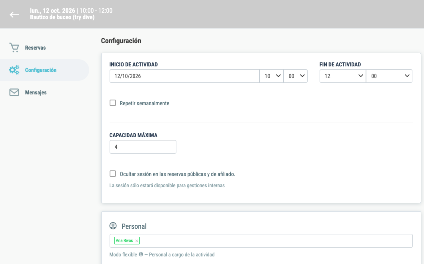
Task: Click the gestiones internas helper text
Action: tap(167, 186)
